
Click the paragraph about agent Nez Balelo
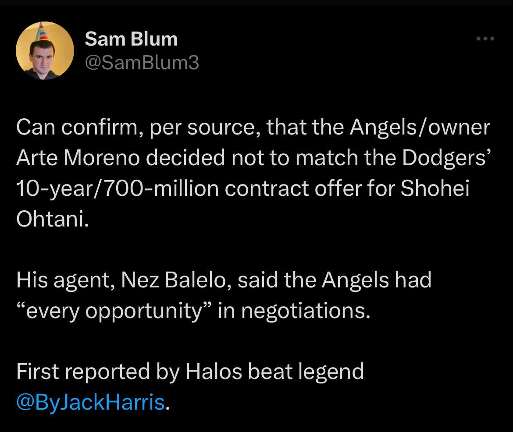[x=224, y=295]
